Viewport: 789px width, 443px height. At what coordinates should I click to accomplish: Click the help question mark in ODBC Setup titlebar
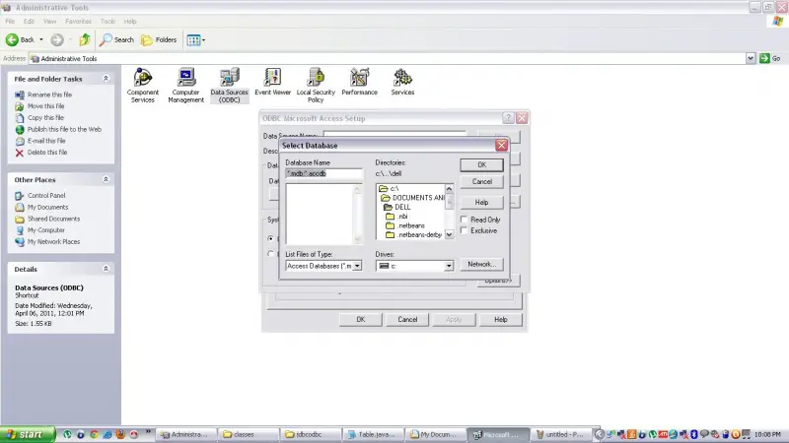(508, 118)
